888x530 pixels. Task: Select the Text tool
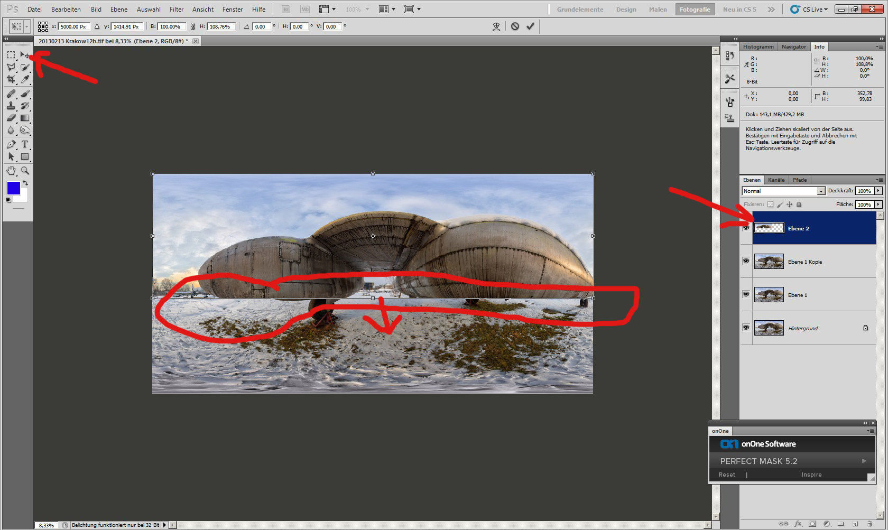[24, 144]
